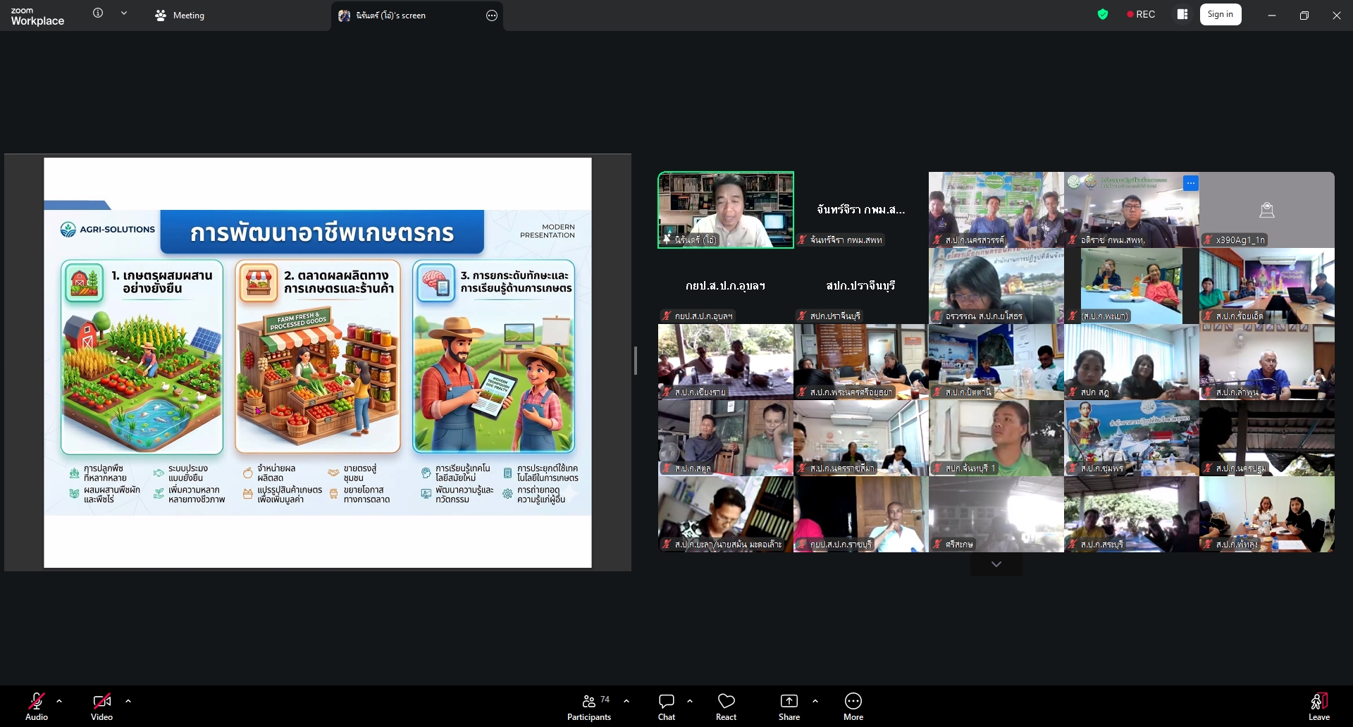1353x727 pixels.
Task: Click the divider handle between share and gallery
Action: [636, 361]
